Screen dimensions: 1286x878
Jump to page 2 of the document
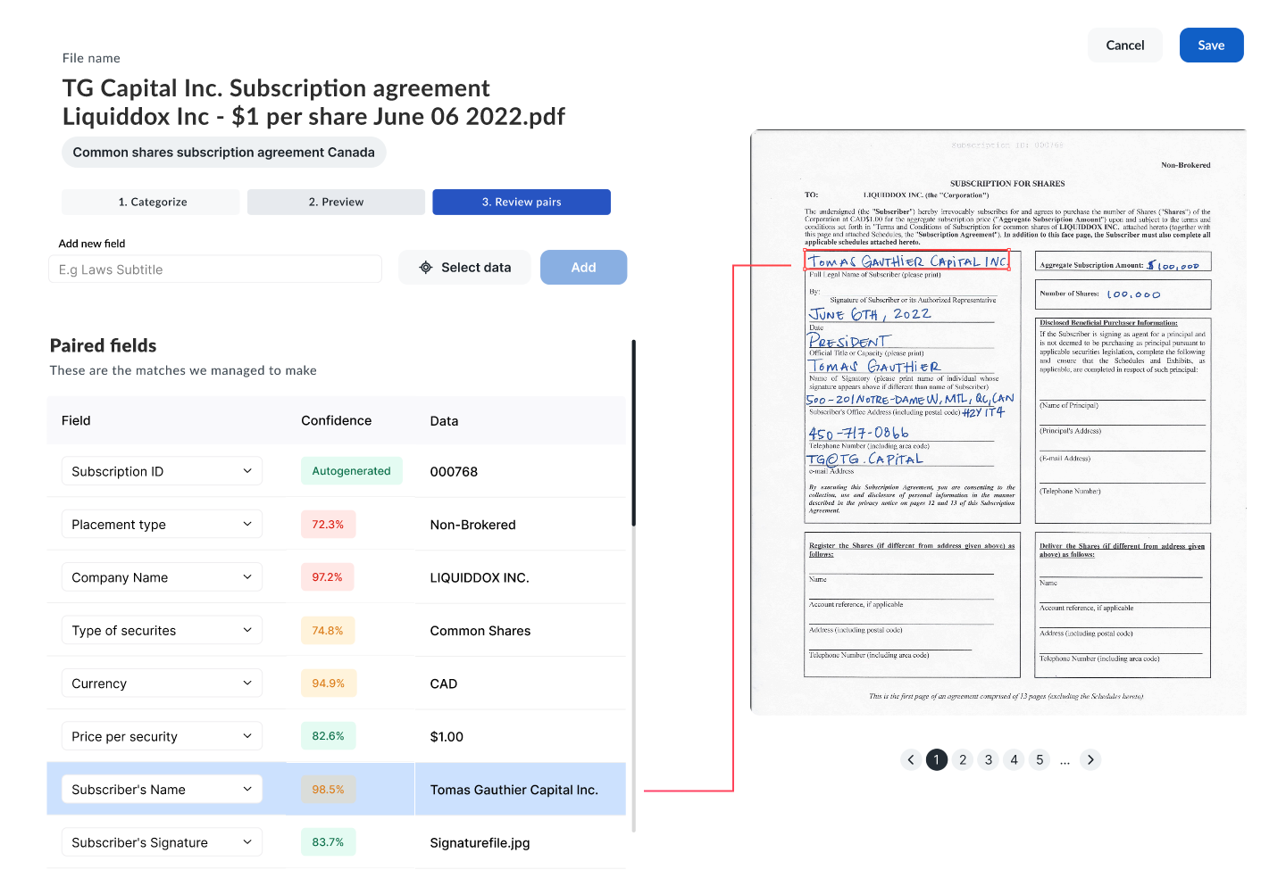point(963,760)
